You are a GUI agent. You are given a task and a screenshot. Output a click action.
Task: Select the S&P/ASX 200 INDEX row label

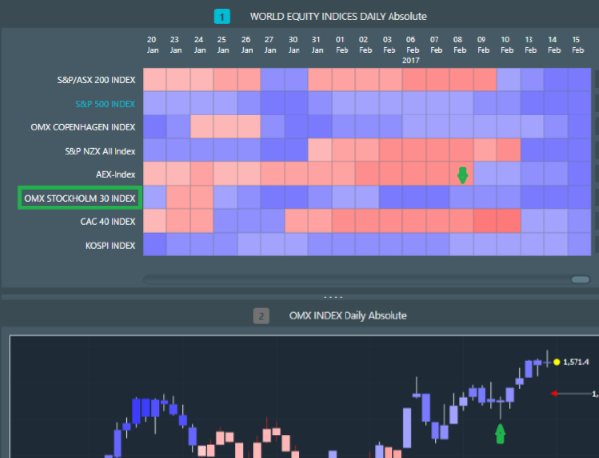96,80
